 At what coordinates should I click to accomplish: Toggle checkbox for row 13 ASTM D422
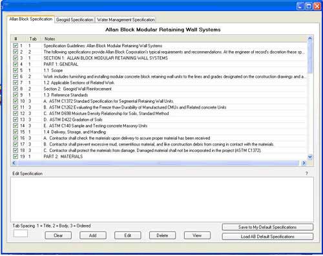click(16, 120)
